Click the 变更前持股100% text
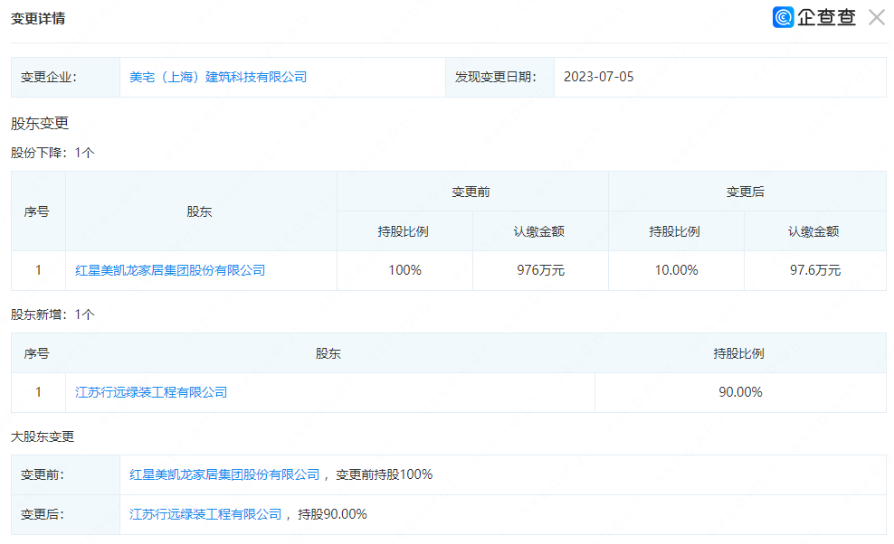This screenshot has height=544, width=894. coord(385,474)
